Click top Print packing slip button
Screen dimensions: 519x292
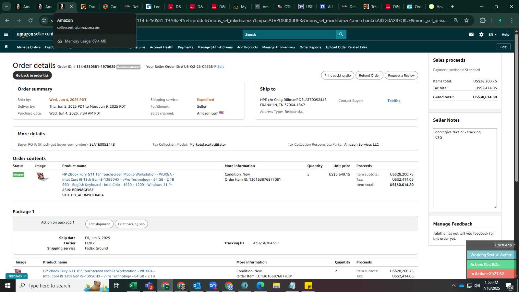pos(337,75)
